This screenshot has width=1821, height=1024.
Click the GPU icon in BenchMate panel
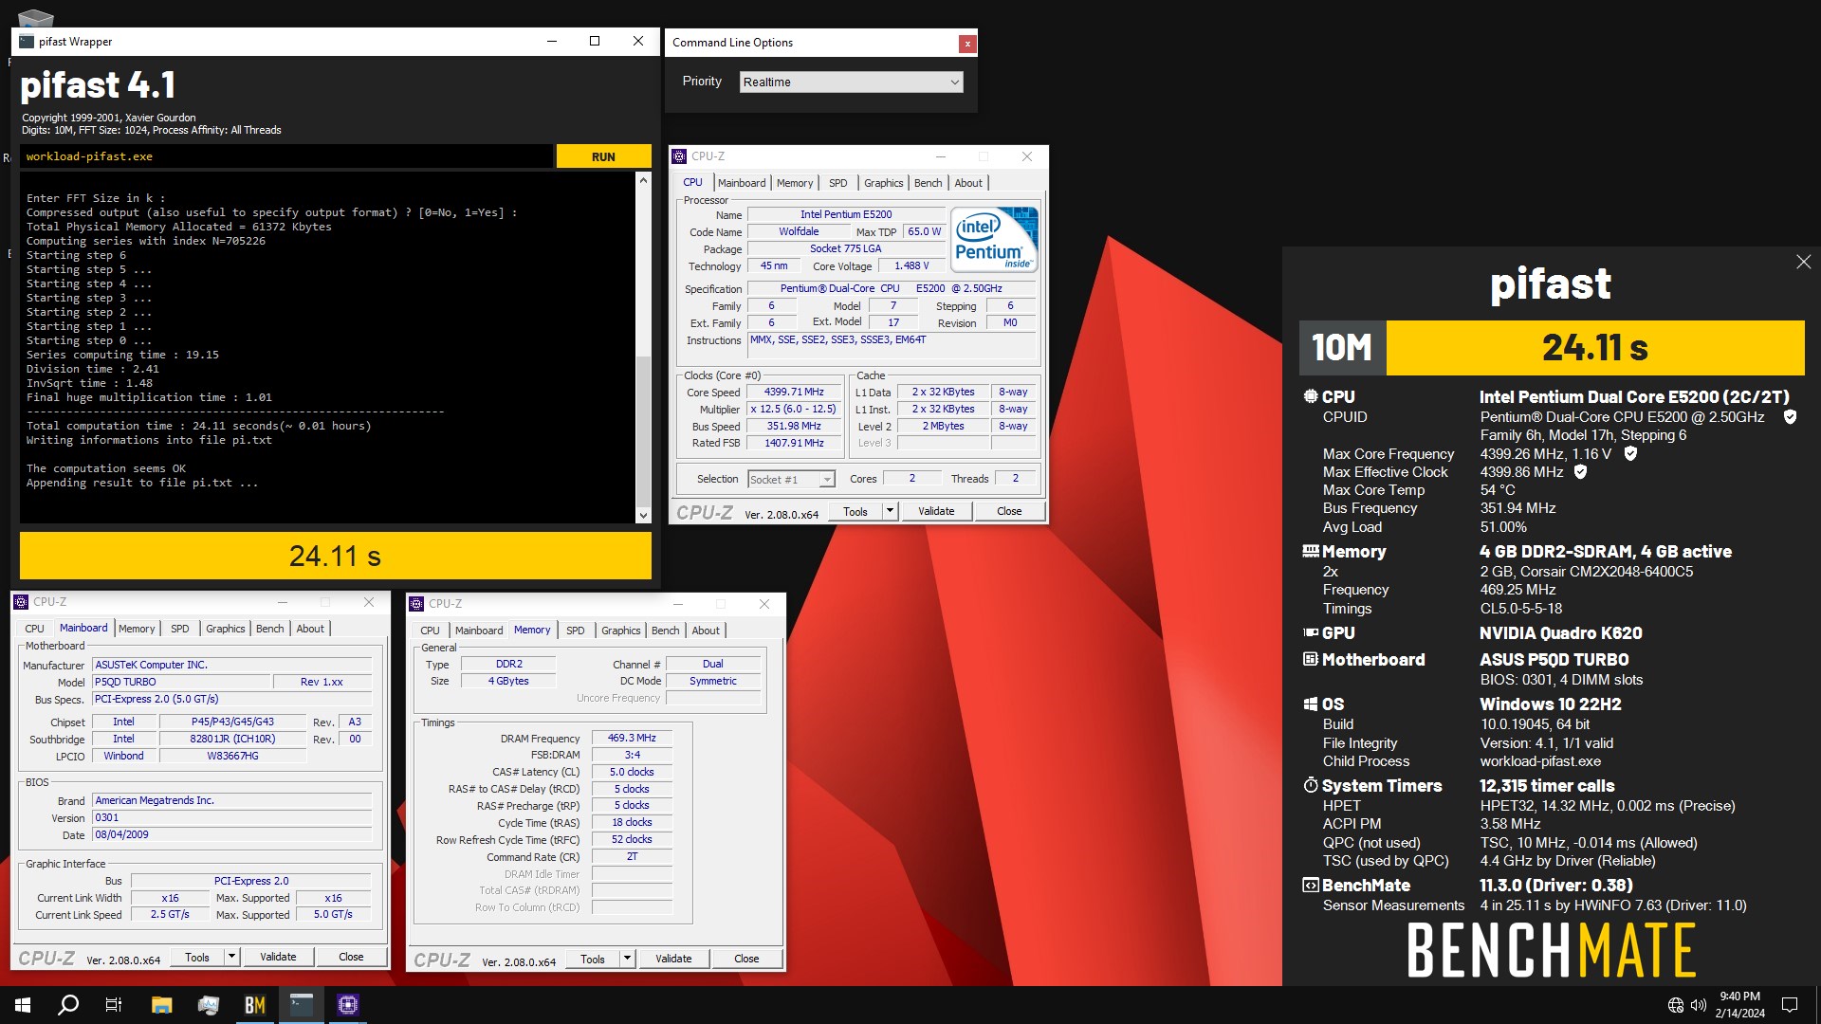point(1311,632)
